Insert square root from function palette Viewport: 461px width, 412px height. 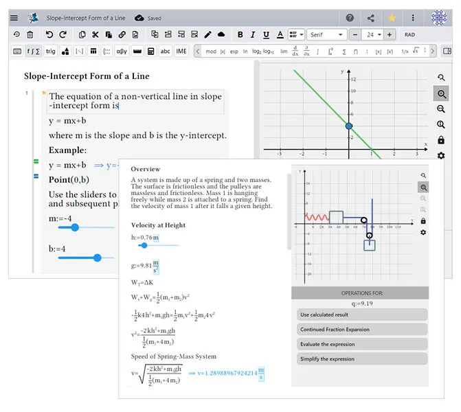coord(415,51)
